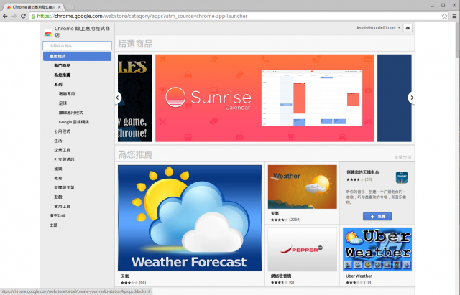This screenshot has height=295, width=460.
Task: Open 教育 category
Action: click(58, 178)
